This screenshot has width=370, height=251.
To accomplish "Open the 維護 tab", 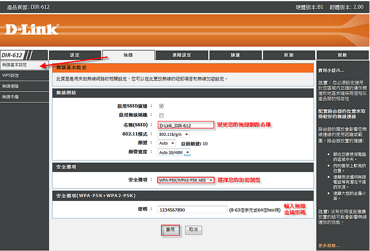I will click(x=235, y=55).
